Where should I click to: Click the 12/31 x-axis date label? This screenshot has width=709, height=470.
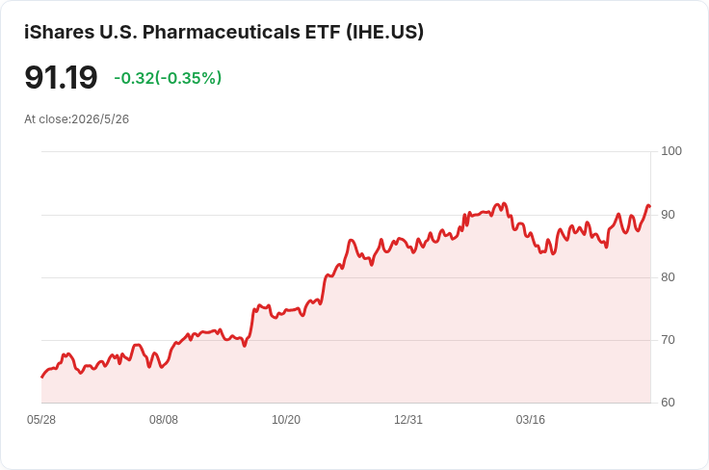[x=408, y=420]
